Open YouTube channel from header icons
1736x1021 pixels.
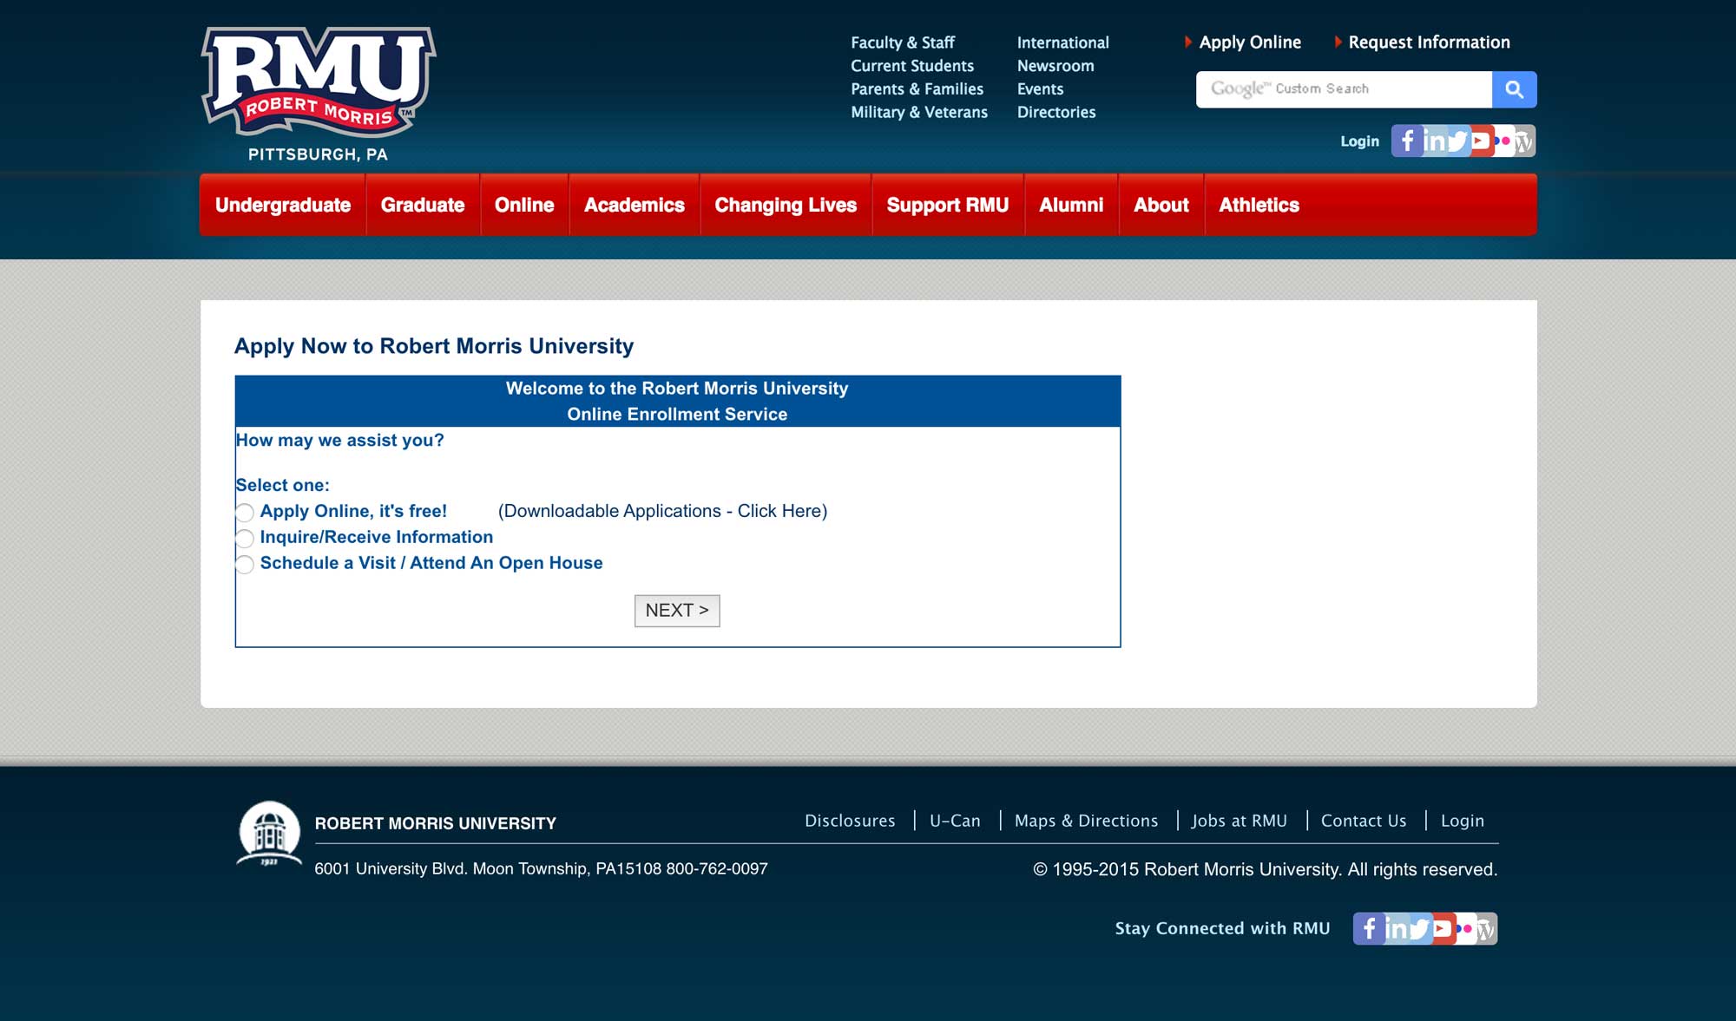click(x=1481, y=141)
